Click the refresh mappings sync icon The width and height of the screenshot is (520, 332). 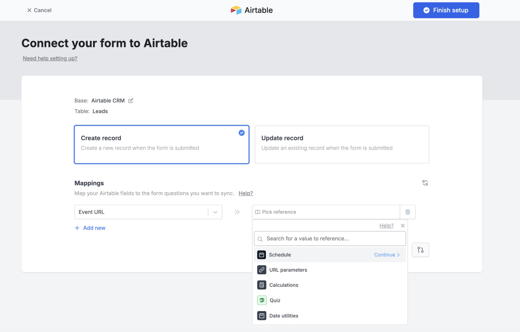click(x=425, y=183)
